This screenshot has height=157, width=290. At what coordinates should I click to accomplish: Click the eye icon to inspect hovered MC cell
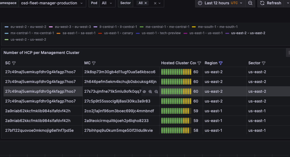coord(144,92)
